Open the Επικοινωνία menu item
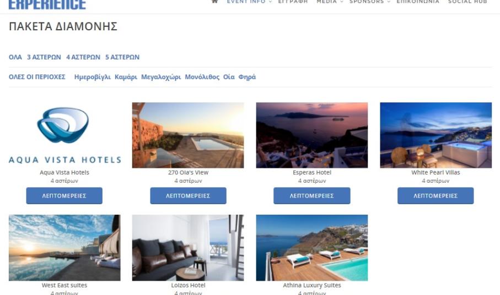The width and height of the screenshot is (500, 295). [418, 2]
